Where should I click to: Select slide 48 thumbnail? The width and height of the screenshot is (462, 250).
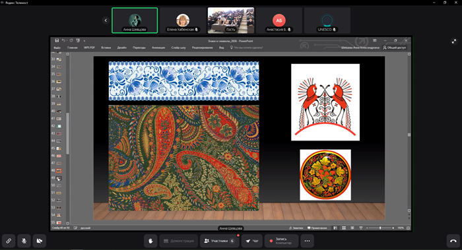click(x=59, y=170)
